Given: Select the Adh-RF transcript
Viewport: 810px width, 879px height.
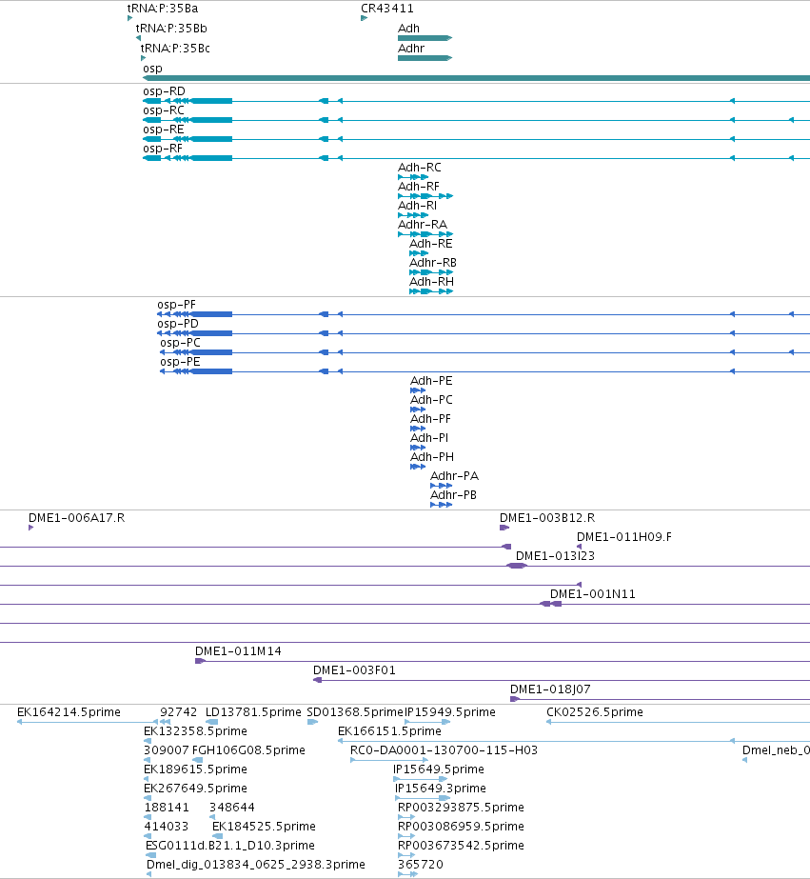Looking at the screenshot, I should click(x=425, y=196).
